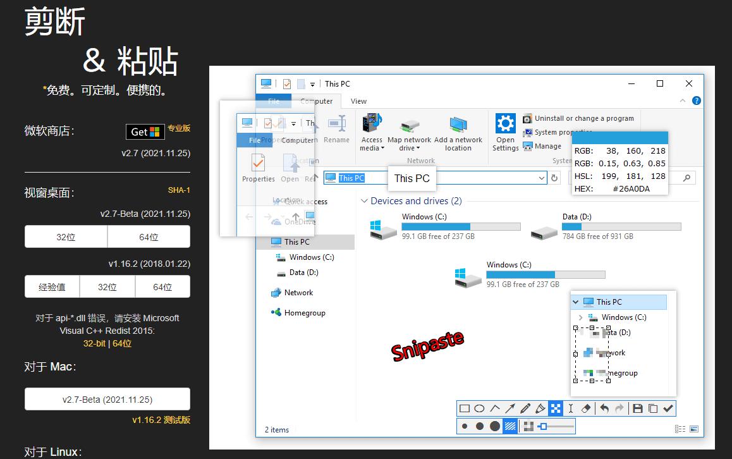Select the text annotation tool
This screenshot has height=459, width=732.
[x=570, y=408]
